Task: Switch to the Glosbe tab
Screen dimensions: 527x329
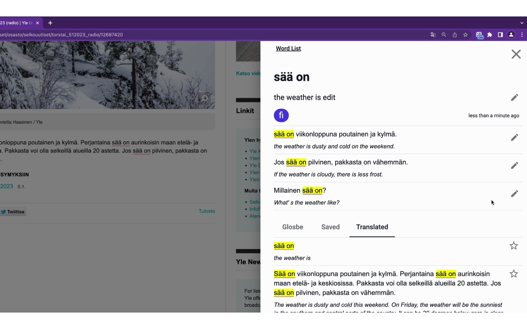Action: [x=293, y=227]
